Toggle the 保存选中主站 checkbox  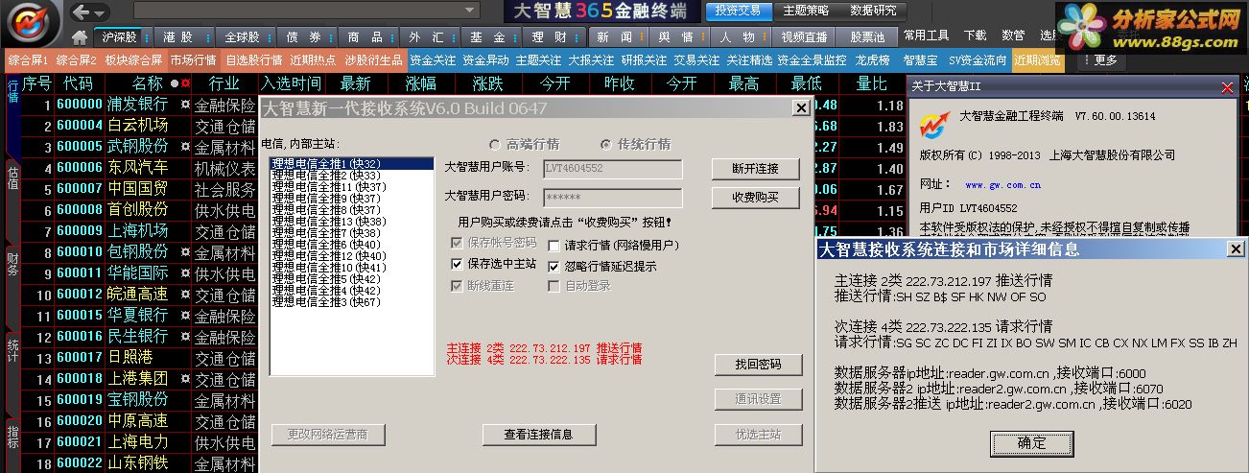pos(458,264)
